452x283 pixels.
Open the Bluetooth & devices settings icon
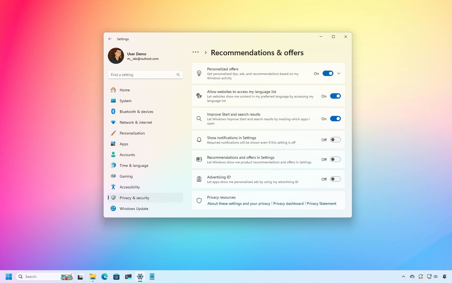point(114,112)
